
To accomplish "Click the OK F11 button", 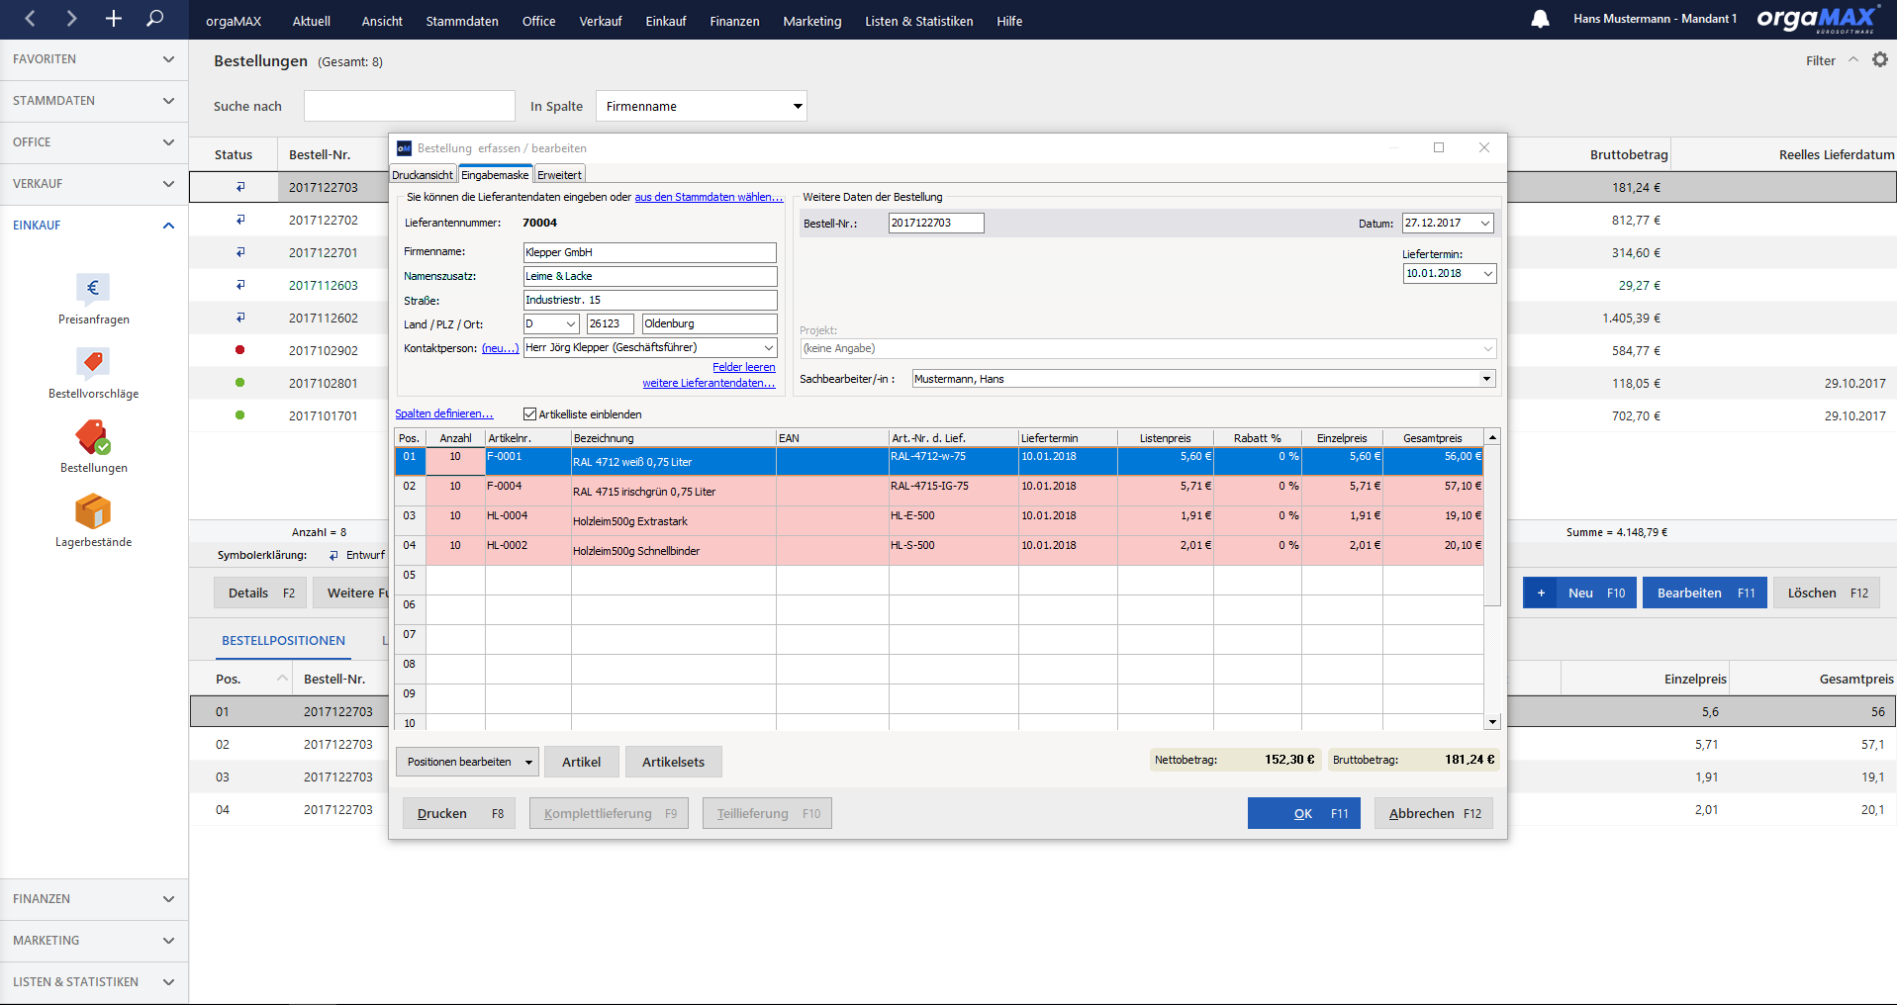I will point(1304,813).
